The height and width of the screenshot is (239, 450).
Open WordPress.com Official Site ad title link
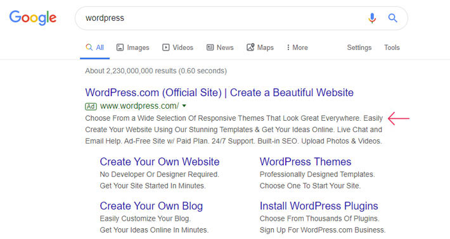point(219,92)
